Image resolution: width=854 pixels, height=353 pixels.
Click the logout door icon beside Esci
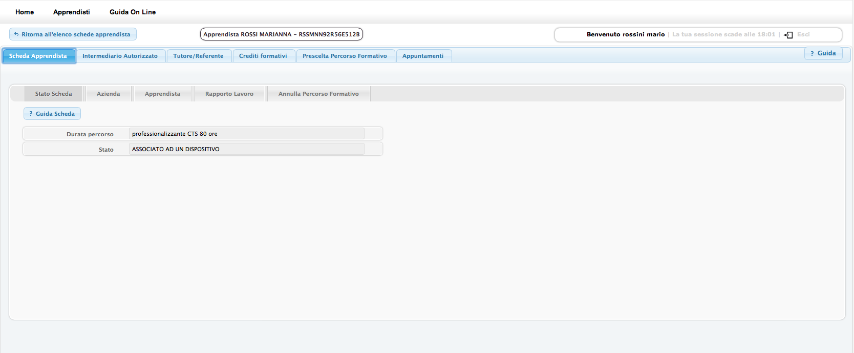point(788,35)
